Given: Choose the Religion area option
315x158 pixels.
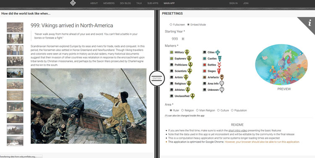Looking at the screenshot, I should pyautogui.click(x=182, y=110).
